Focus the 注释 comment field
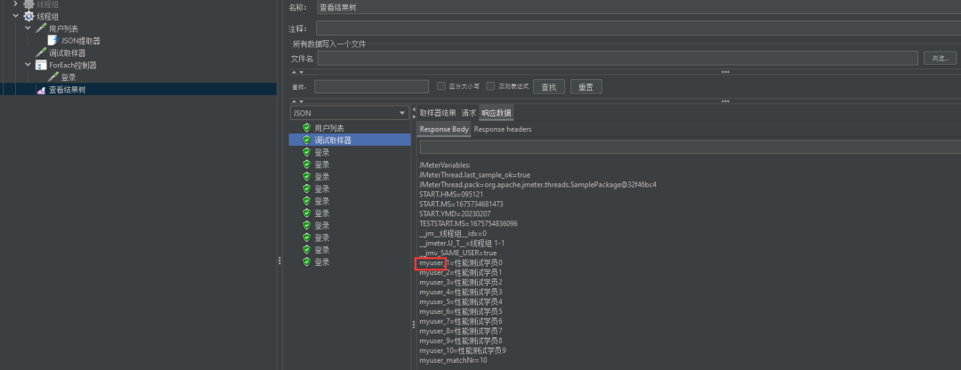The width and height of the screenshot is (961, 370). 638,28
